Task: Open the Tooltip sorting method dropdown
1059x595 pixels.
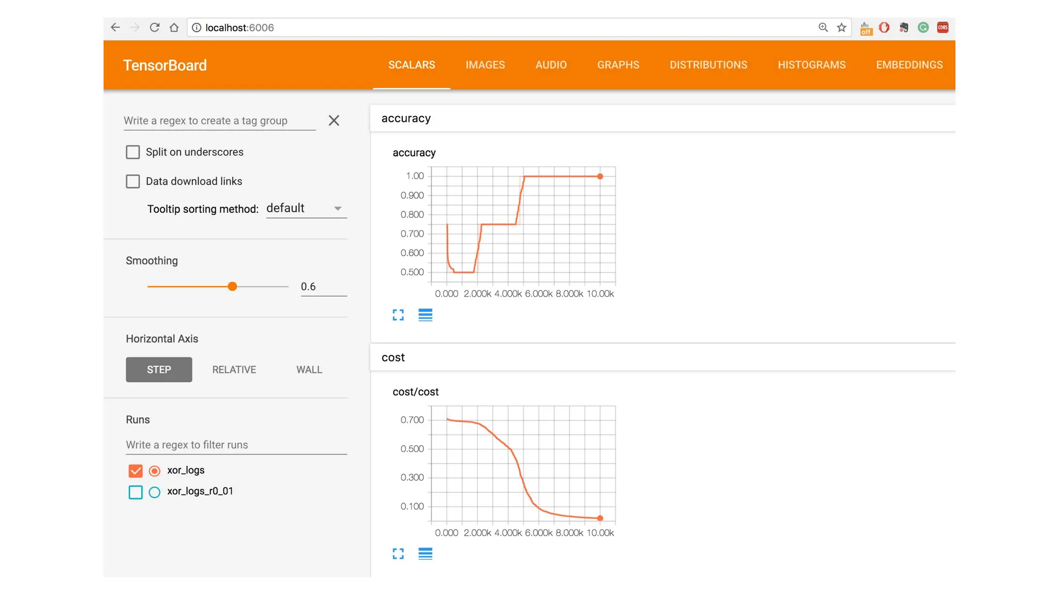Action: pos(306,208)
